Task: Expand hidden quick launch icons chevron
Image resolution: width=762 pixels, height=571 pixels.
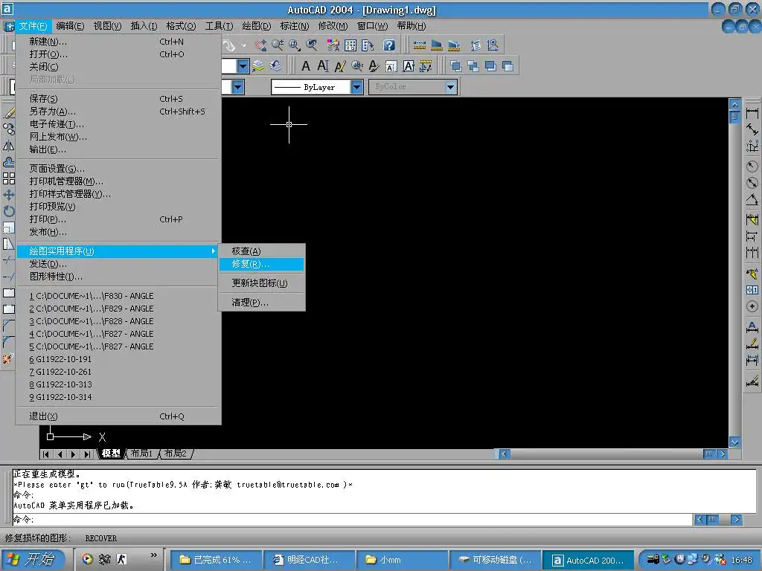Action: click(x=154, y=555)
